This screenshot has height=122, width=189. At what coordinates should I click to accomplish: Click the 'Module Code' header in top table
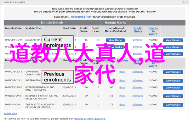[x=13, y=28]
